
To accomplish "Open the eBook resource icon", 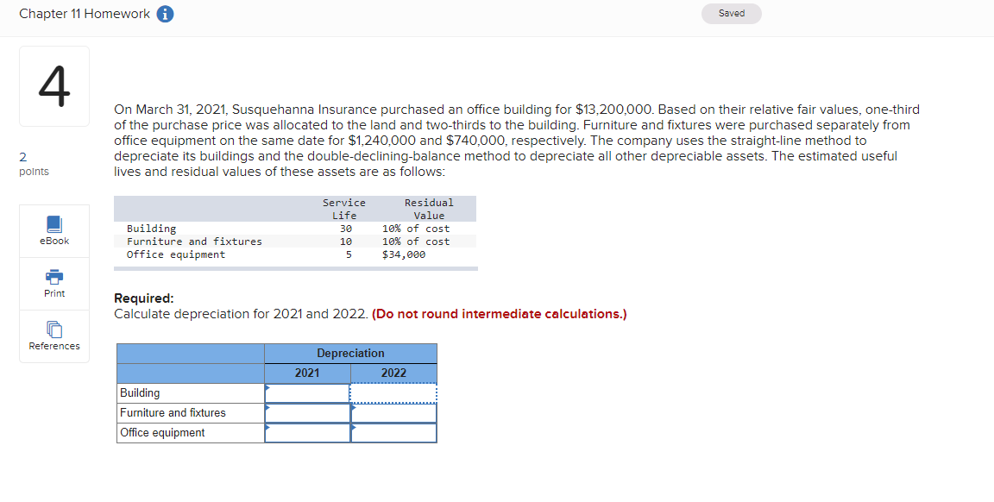I will click(x=54, y=224).
